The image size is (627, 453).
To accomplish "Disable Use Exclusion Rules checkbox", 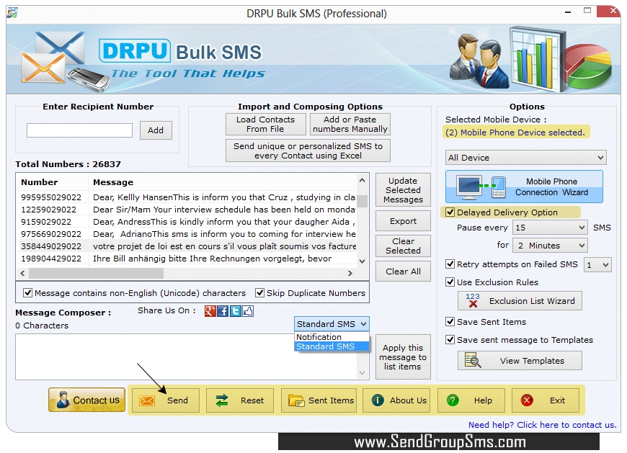I will pyautogui.click(x=450, y=282).
